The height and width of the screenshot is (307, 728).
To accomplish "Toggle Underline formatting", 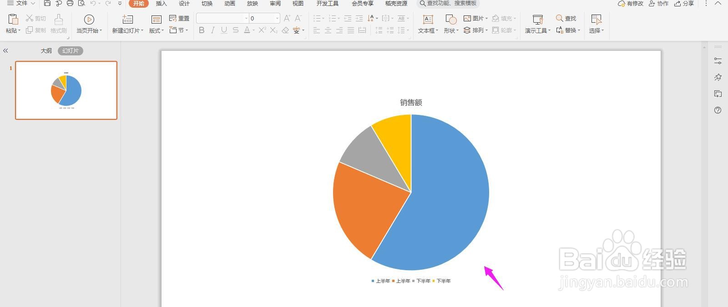I will (224, 30).
